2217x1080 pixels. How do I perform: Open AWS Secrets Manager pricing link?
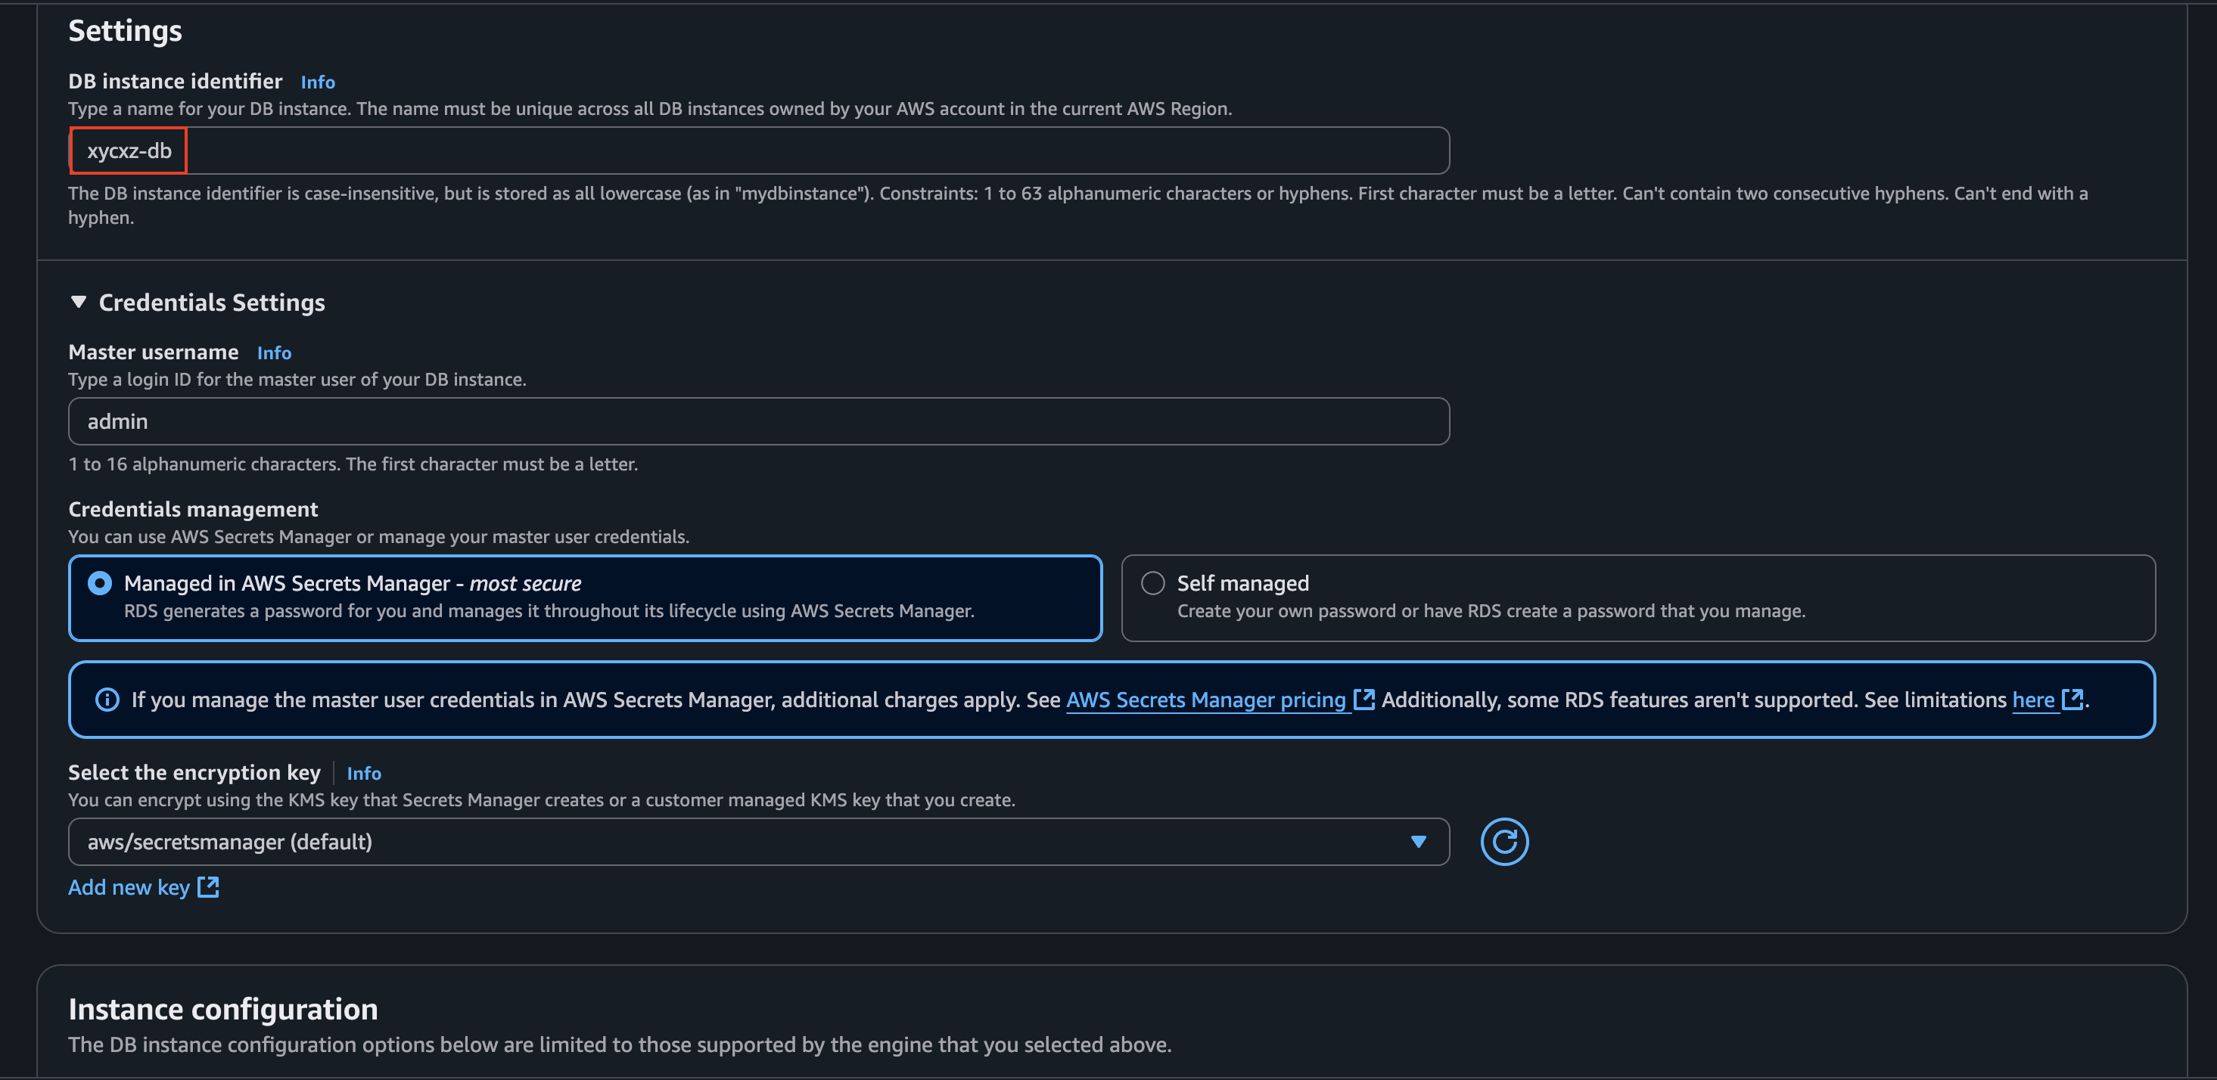(x=1205, y=700)
